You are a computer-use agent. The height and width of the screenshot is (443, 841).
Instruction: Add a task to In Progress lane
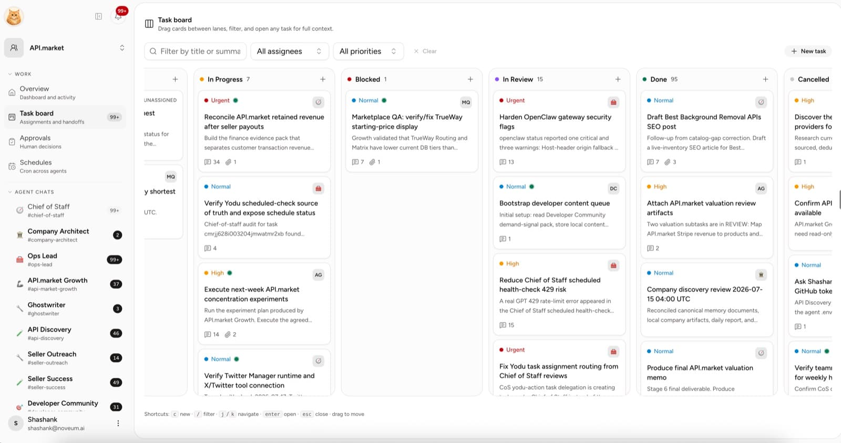click(x=323, y=79)
